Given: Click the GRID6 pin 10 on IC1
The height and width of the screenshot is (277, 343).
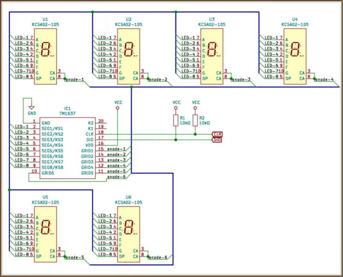Looking at the screenshot, I should (x=34, y=172).
